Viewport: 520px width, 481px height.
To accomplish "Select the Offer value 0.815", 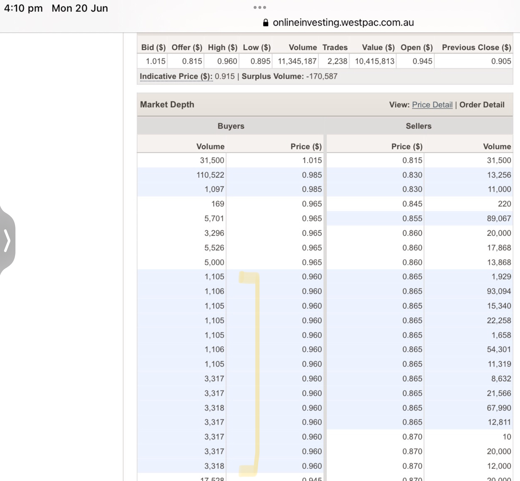I will pos(192,61).
